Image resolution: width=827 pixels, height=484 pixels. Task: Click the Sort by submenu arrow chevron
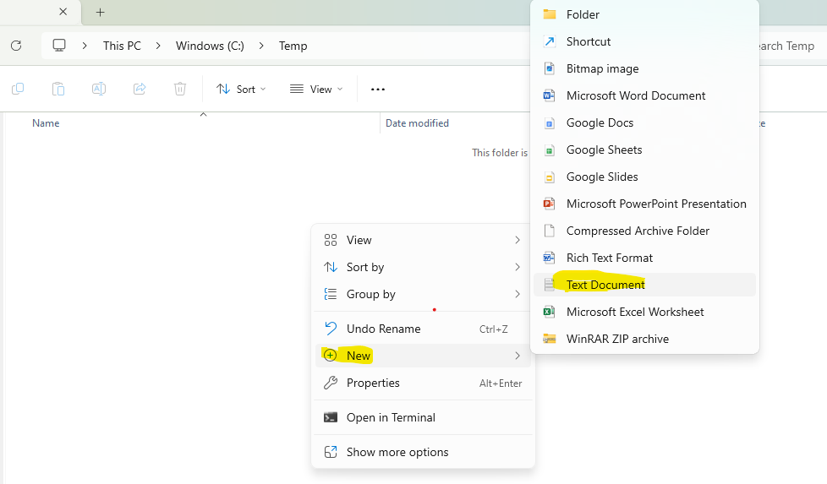(x=518, y=267)
